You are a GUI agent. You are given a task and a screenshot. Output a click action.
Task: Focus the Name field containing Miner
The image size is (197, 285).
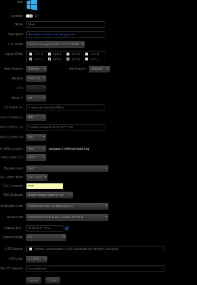pyautogui.click(x=66, y=25)
